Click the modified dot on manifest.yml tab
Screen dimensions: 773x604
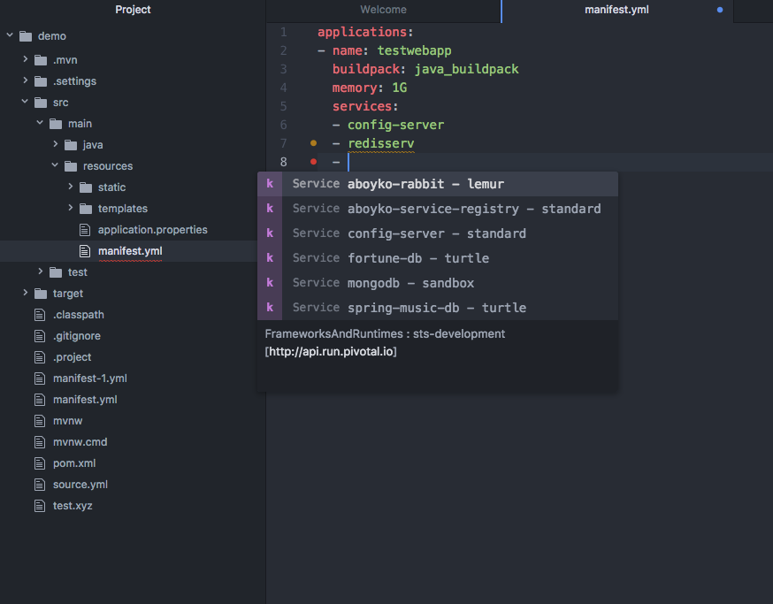tap(720, 10)
